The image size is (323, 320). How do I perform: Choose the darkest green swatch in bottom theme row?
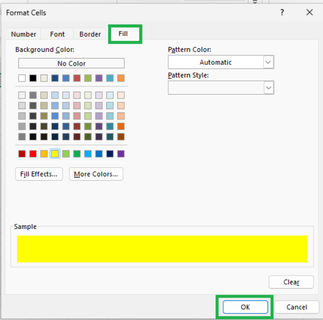(88, 137)
